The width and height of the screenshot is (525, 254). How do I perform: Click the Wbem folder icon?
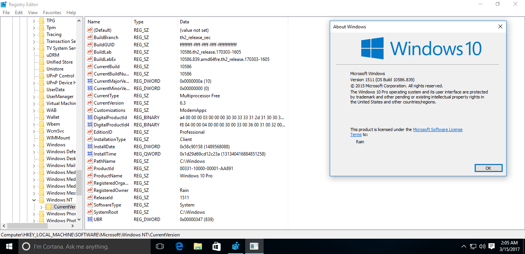(x=42, y=124)
